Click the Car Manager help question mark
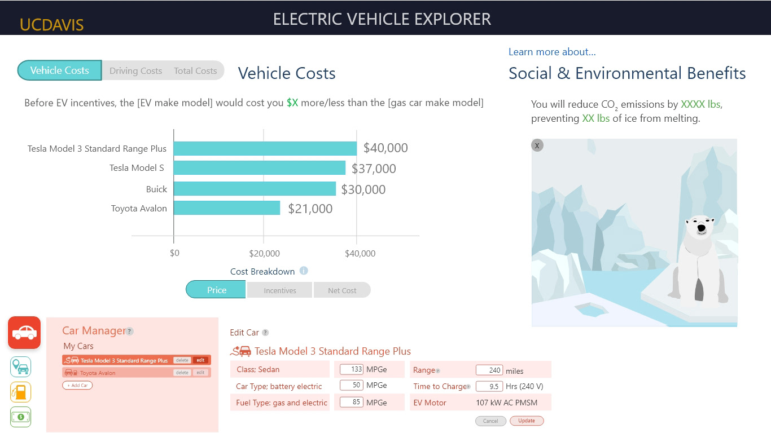This screenshot has height=433, width=771. point(130,332)
